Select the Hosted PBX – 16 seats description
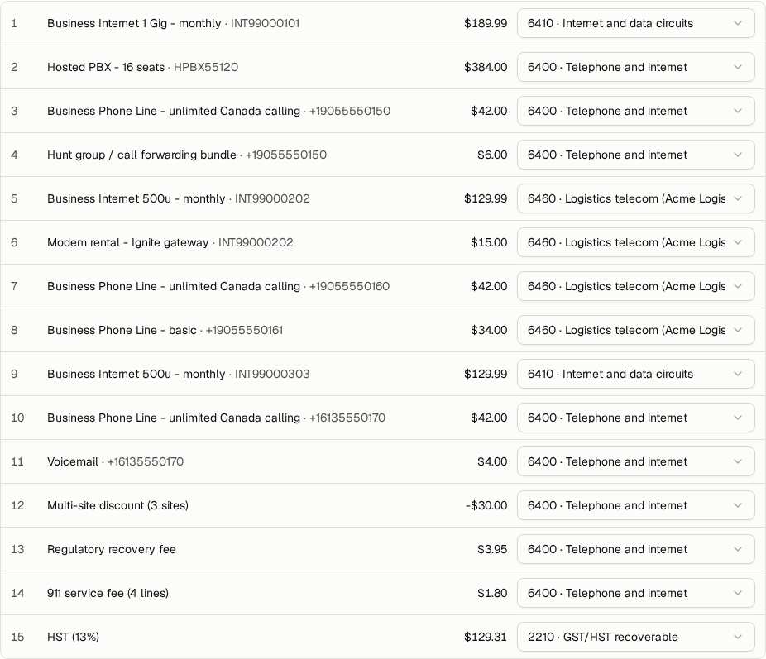 [x=106, y=67]
